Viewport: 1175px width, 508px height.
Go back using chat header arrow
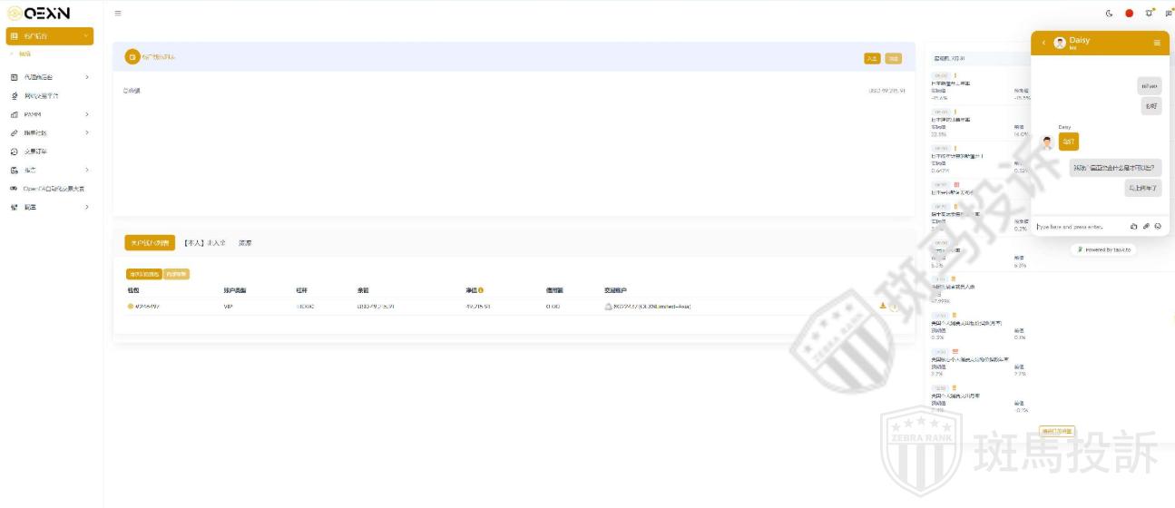point(1043,43)
